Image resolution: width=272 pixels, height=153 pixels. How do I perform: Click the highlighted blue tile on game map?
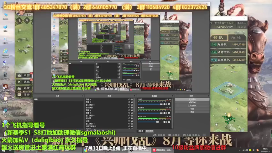[x=228, y=90]
